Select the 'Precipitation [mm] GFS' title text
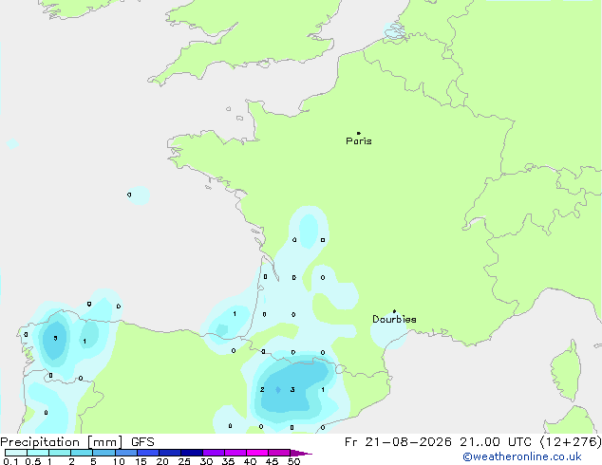Screen dimensions: 602x465 click(77, 442)
